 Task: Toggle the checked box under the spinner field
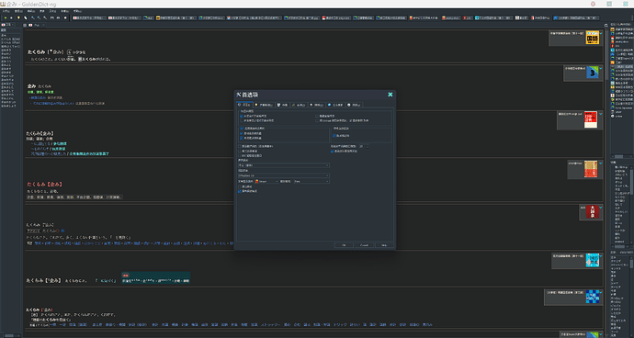point(333,152)
